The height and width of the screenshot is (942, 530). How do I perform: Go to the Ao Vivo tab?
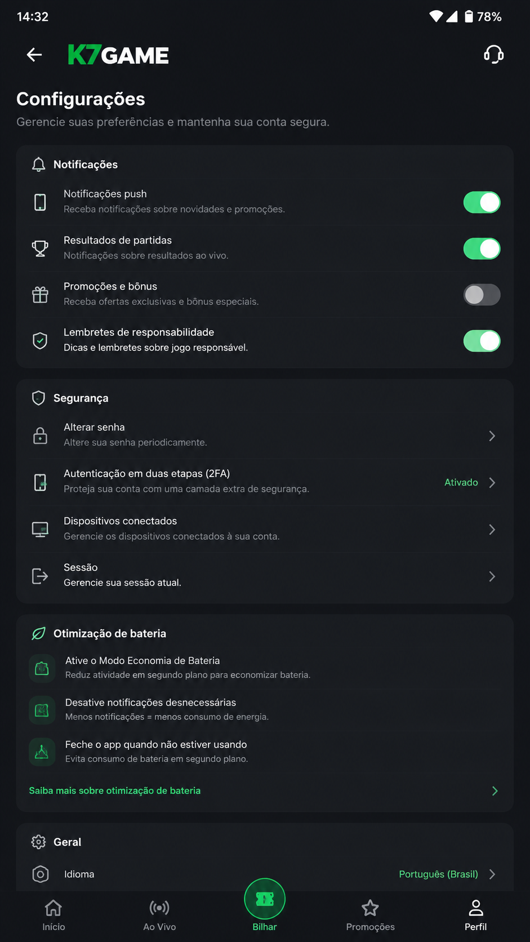coord(159,915)
